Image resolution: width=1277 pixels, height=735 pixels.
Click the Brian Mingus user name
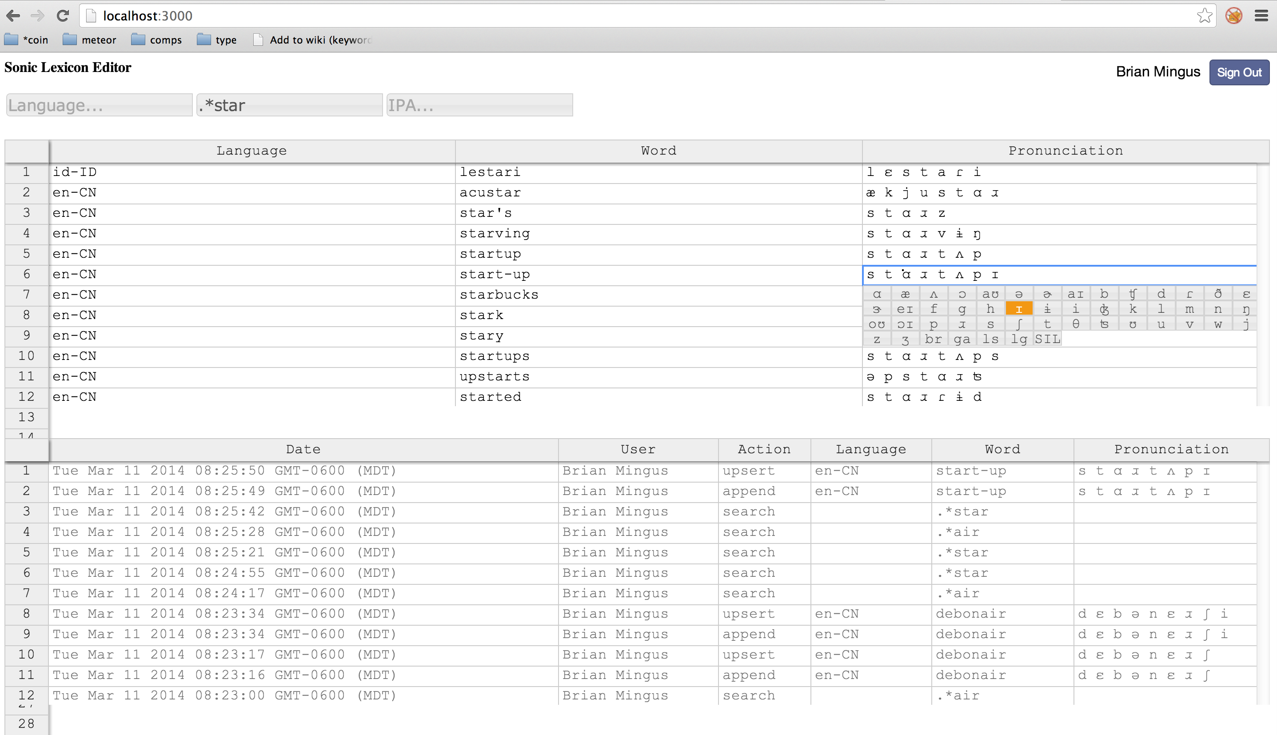click(x=1158, y=72)
